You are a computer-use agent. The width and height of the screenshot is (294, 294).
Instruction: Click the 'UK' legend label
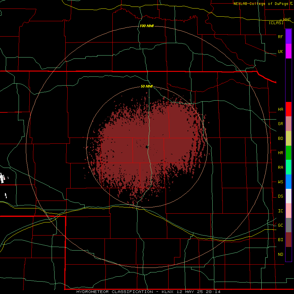point(280,51)
